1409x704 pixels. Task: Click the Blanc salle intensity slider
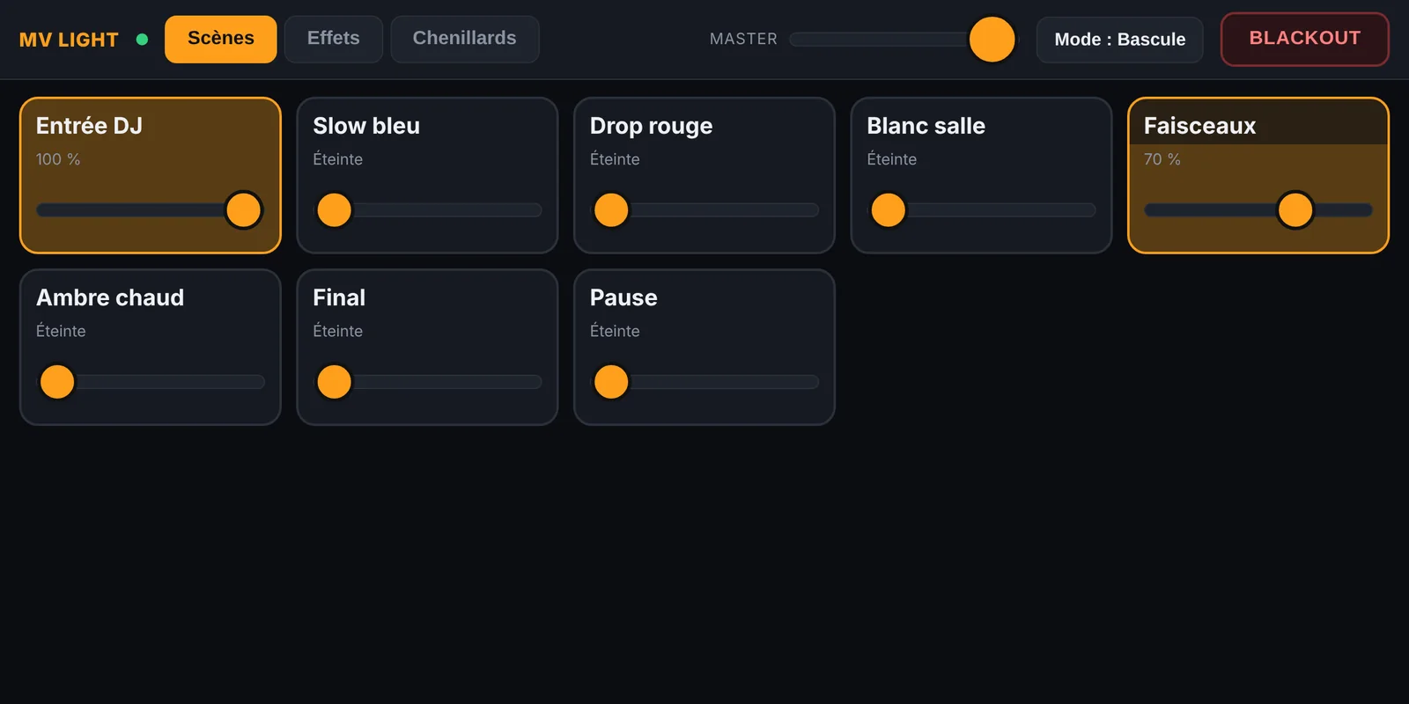point(981,210)
